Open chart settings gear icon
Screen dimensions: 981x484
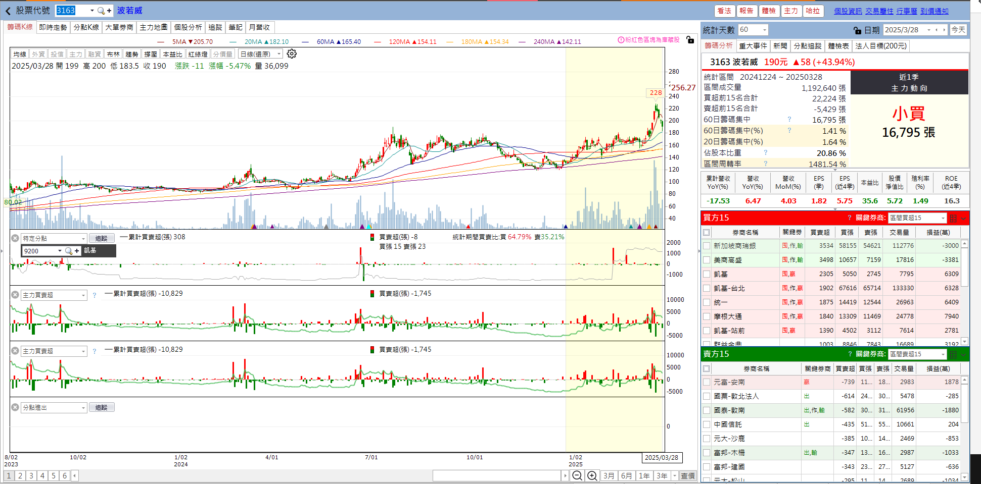pos(292,54)
